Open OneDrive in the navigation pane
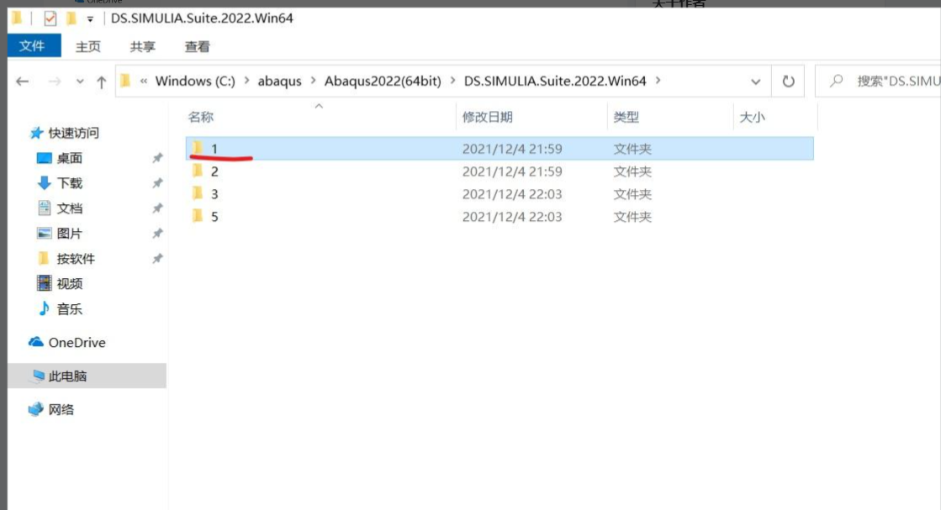Viewport: 941px width, 510px height. pos(77,343)
